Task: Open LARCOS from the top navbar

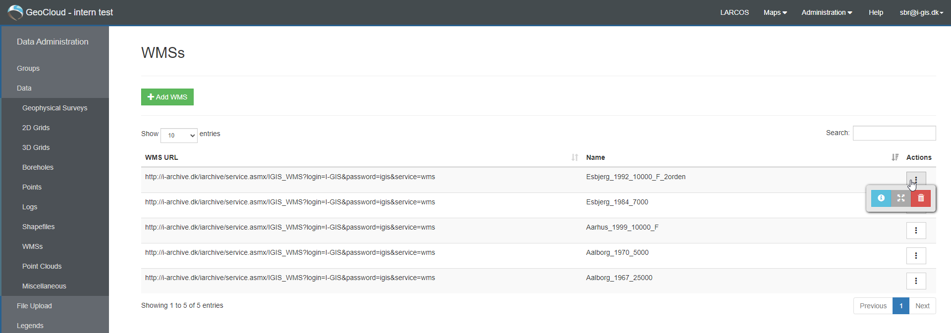Action: [735, 12]
